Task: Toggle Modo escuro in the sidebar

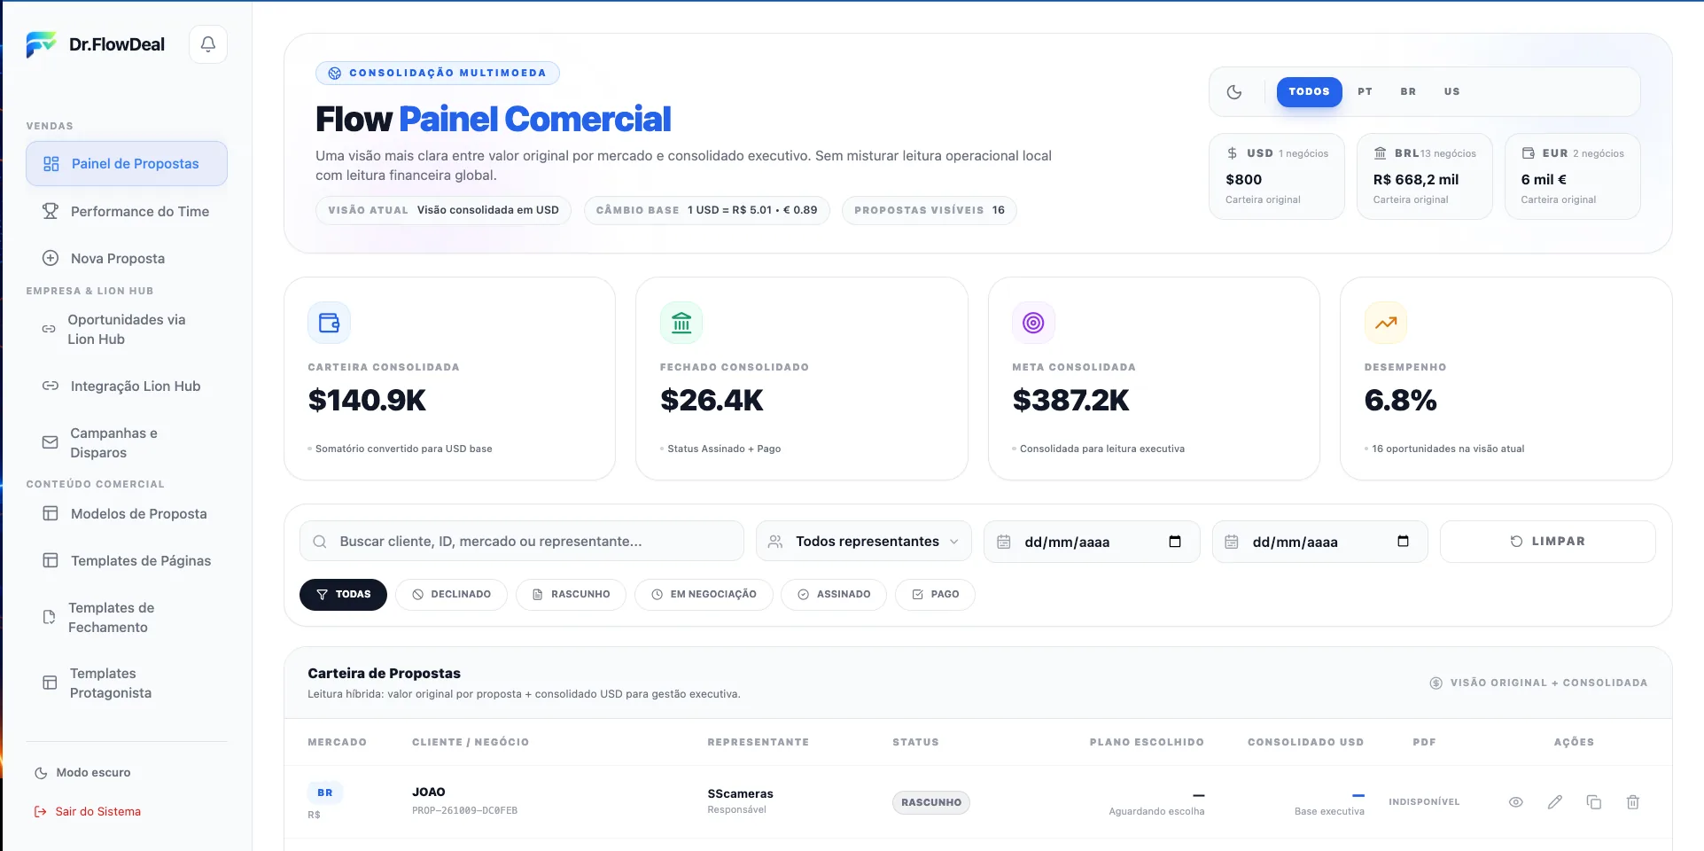Action: (82, 773)
